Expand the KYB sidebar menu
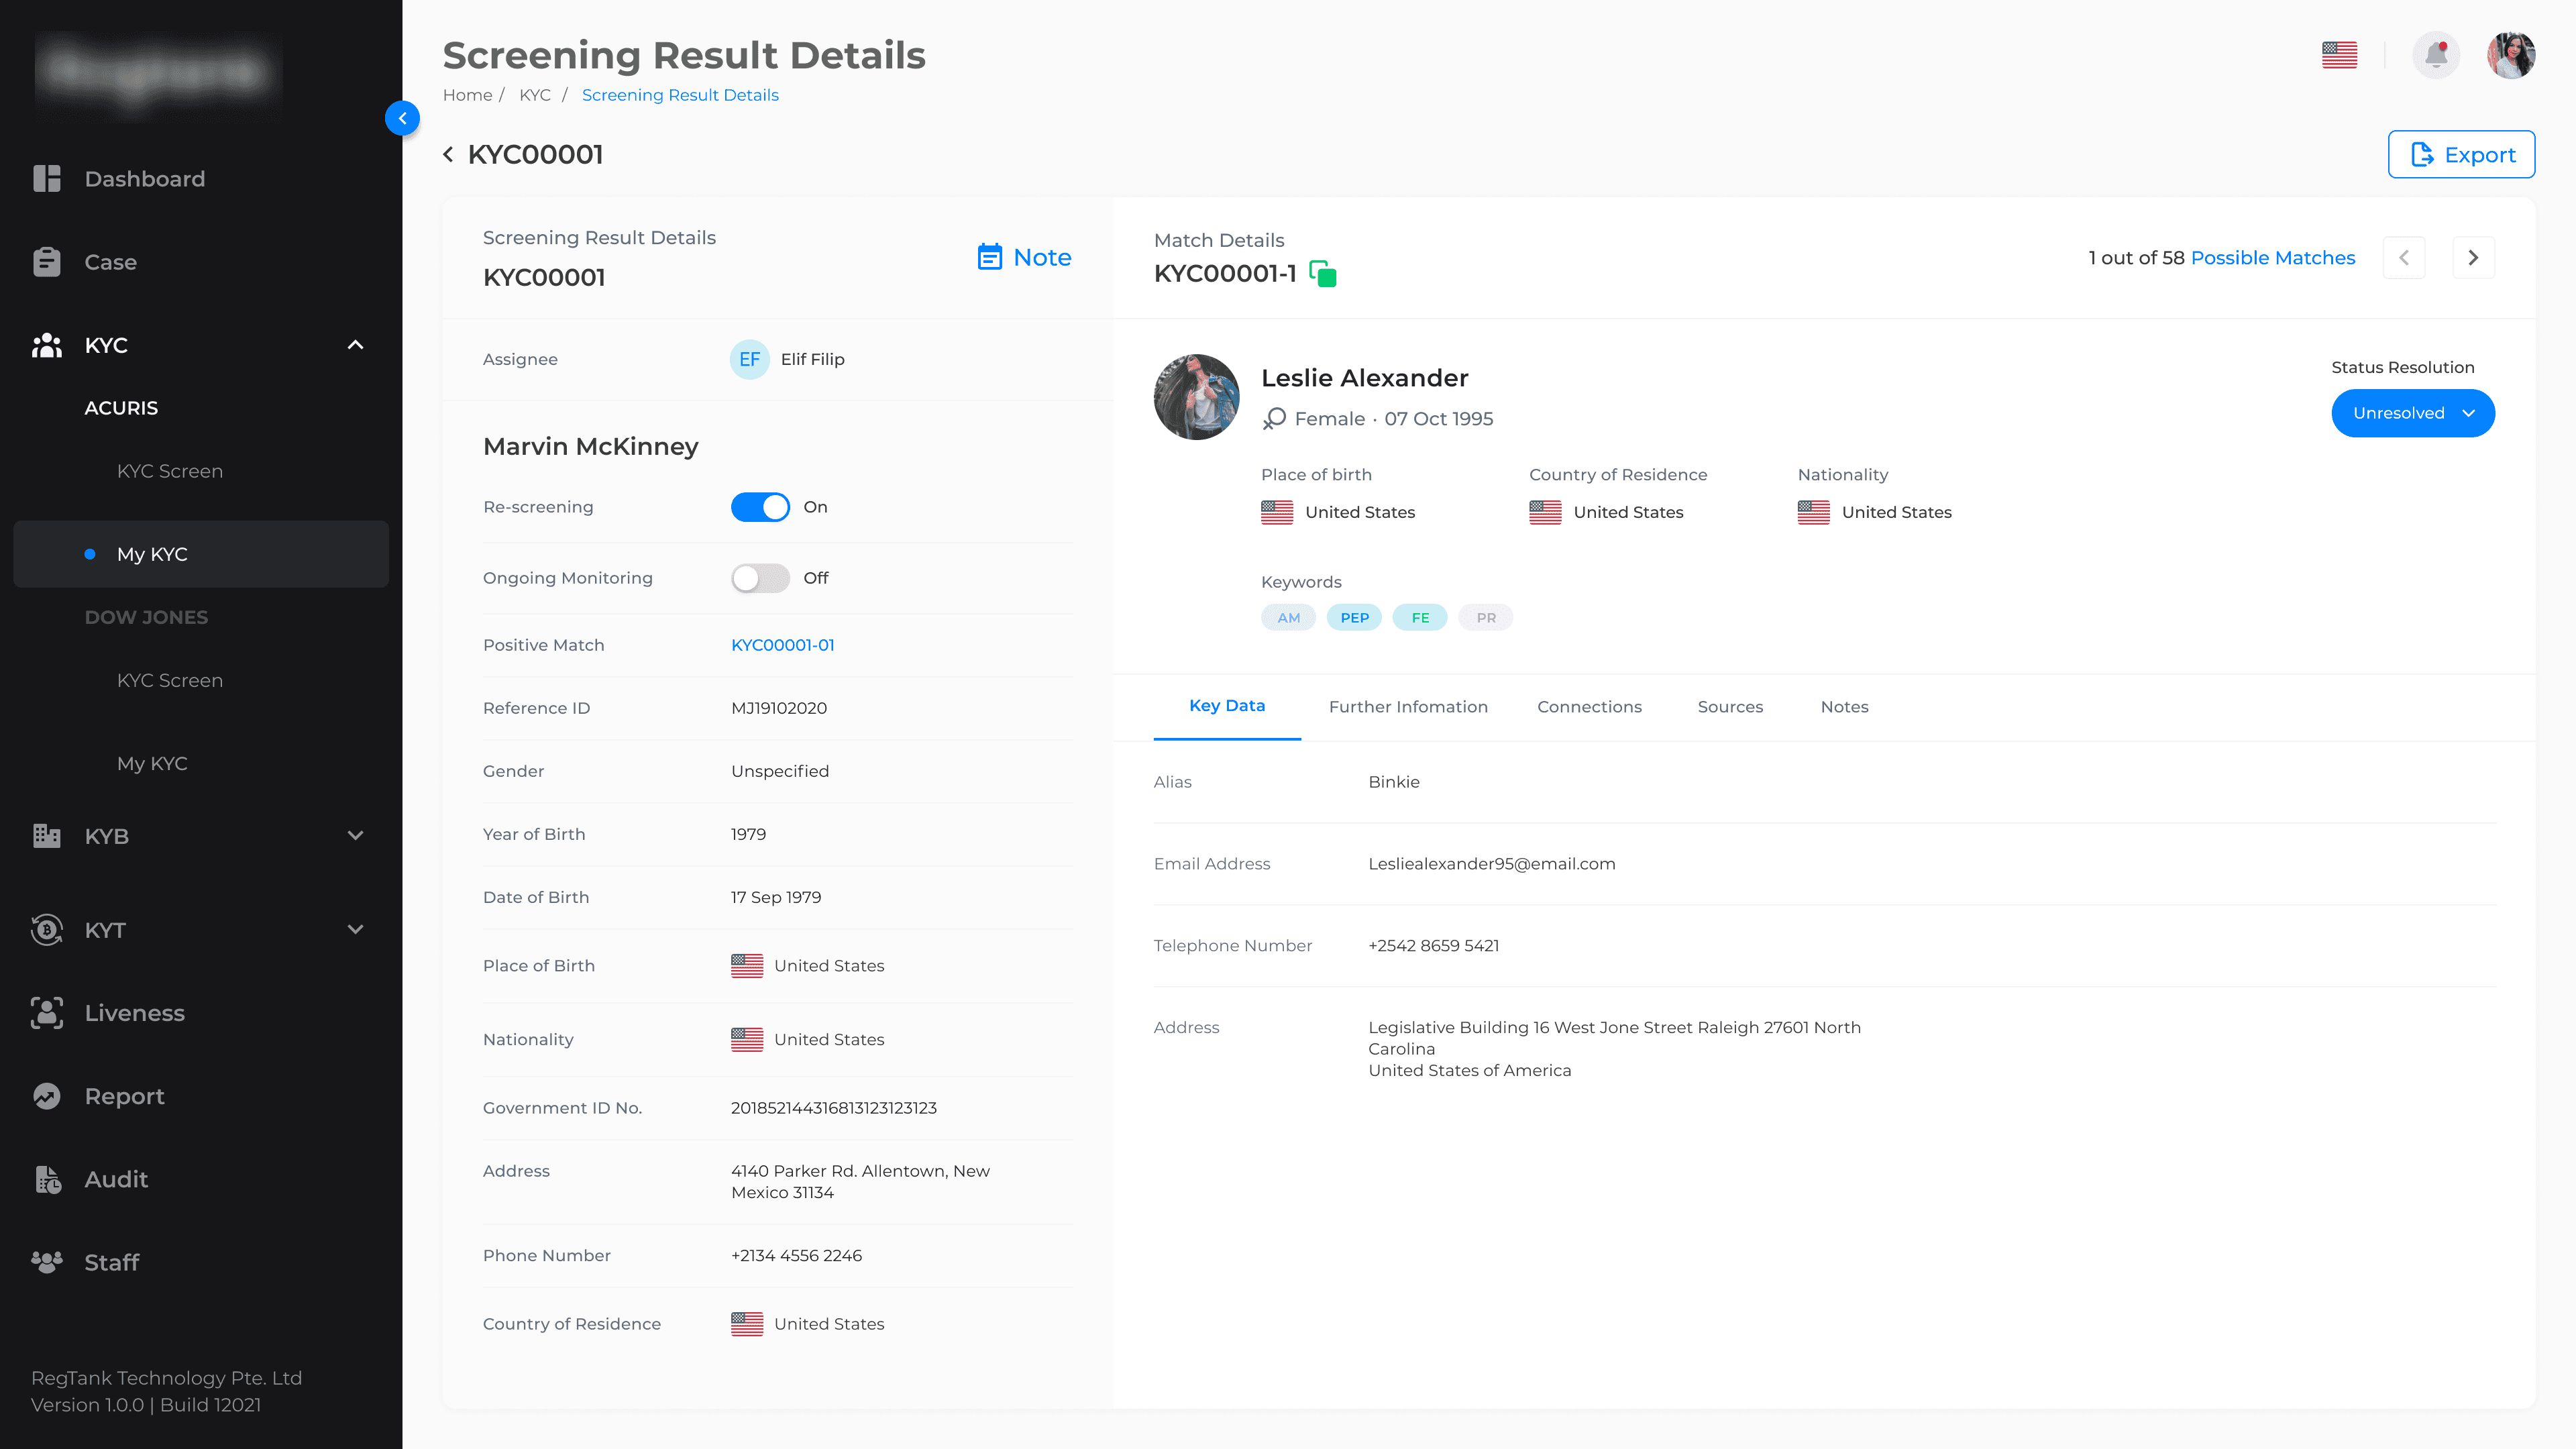 click(x=355, y=836)
